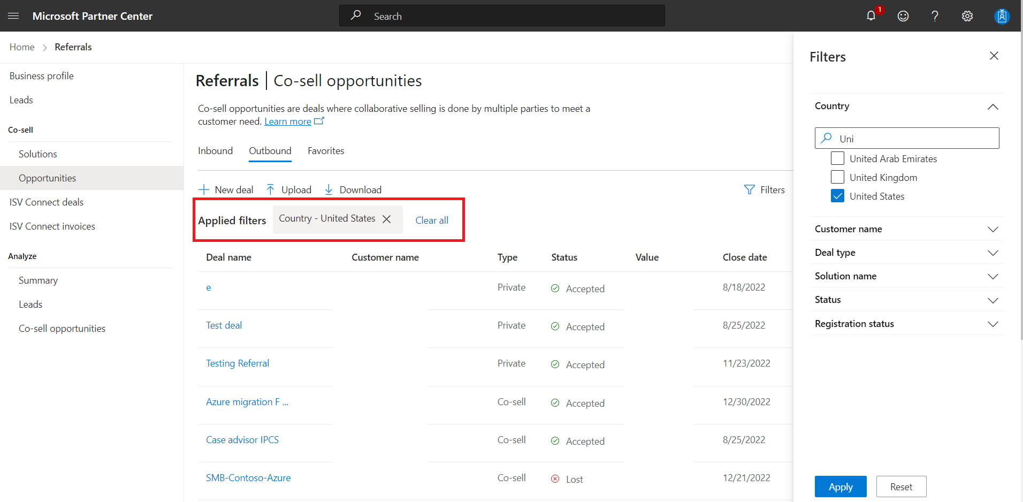Open the Favorites tab
The height and width of the screenshot is (502, 1023).
click(326, 151)
